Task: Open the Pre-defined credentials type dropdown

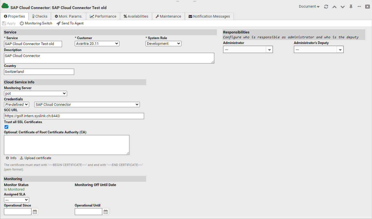Action: (16, 105)
